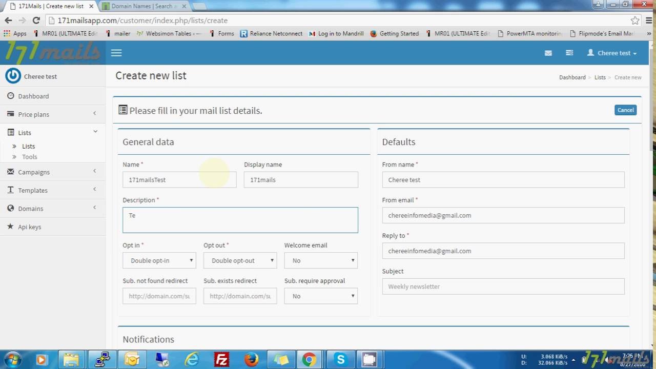Follow the Dashboard breadcrumb link
Viewport: 656px width, 369px height.
click(572, 77)
